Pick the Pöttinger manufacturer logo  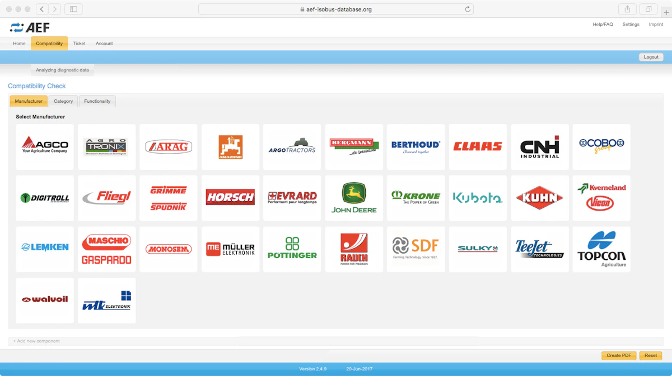(292, 249)
